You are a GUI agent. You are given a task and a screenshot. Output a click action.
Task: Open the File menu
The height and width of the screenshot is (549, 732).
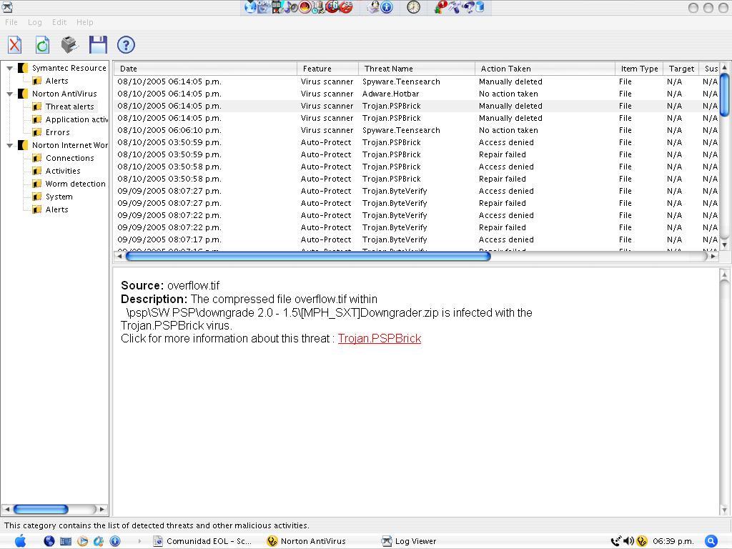click(x=11, y=22)
